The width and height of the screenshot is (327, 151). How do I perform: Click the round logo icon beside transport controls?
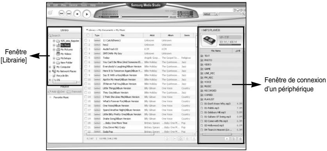pos(50,13)
